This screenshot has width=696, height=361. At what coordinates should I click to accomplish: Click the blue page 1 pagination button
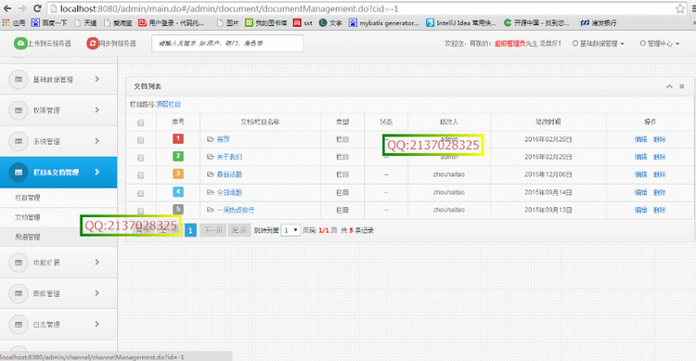click(190, 230)
